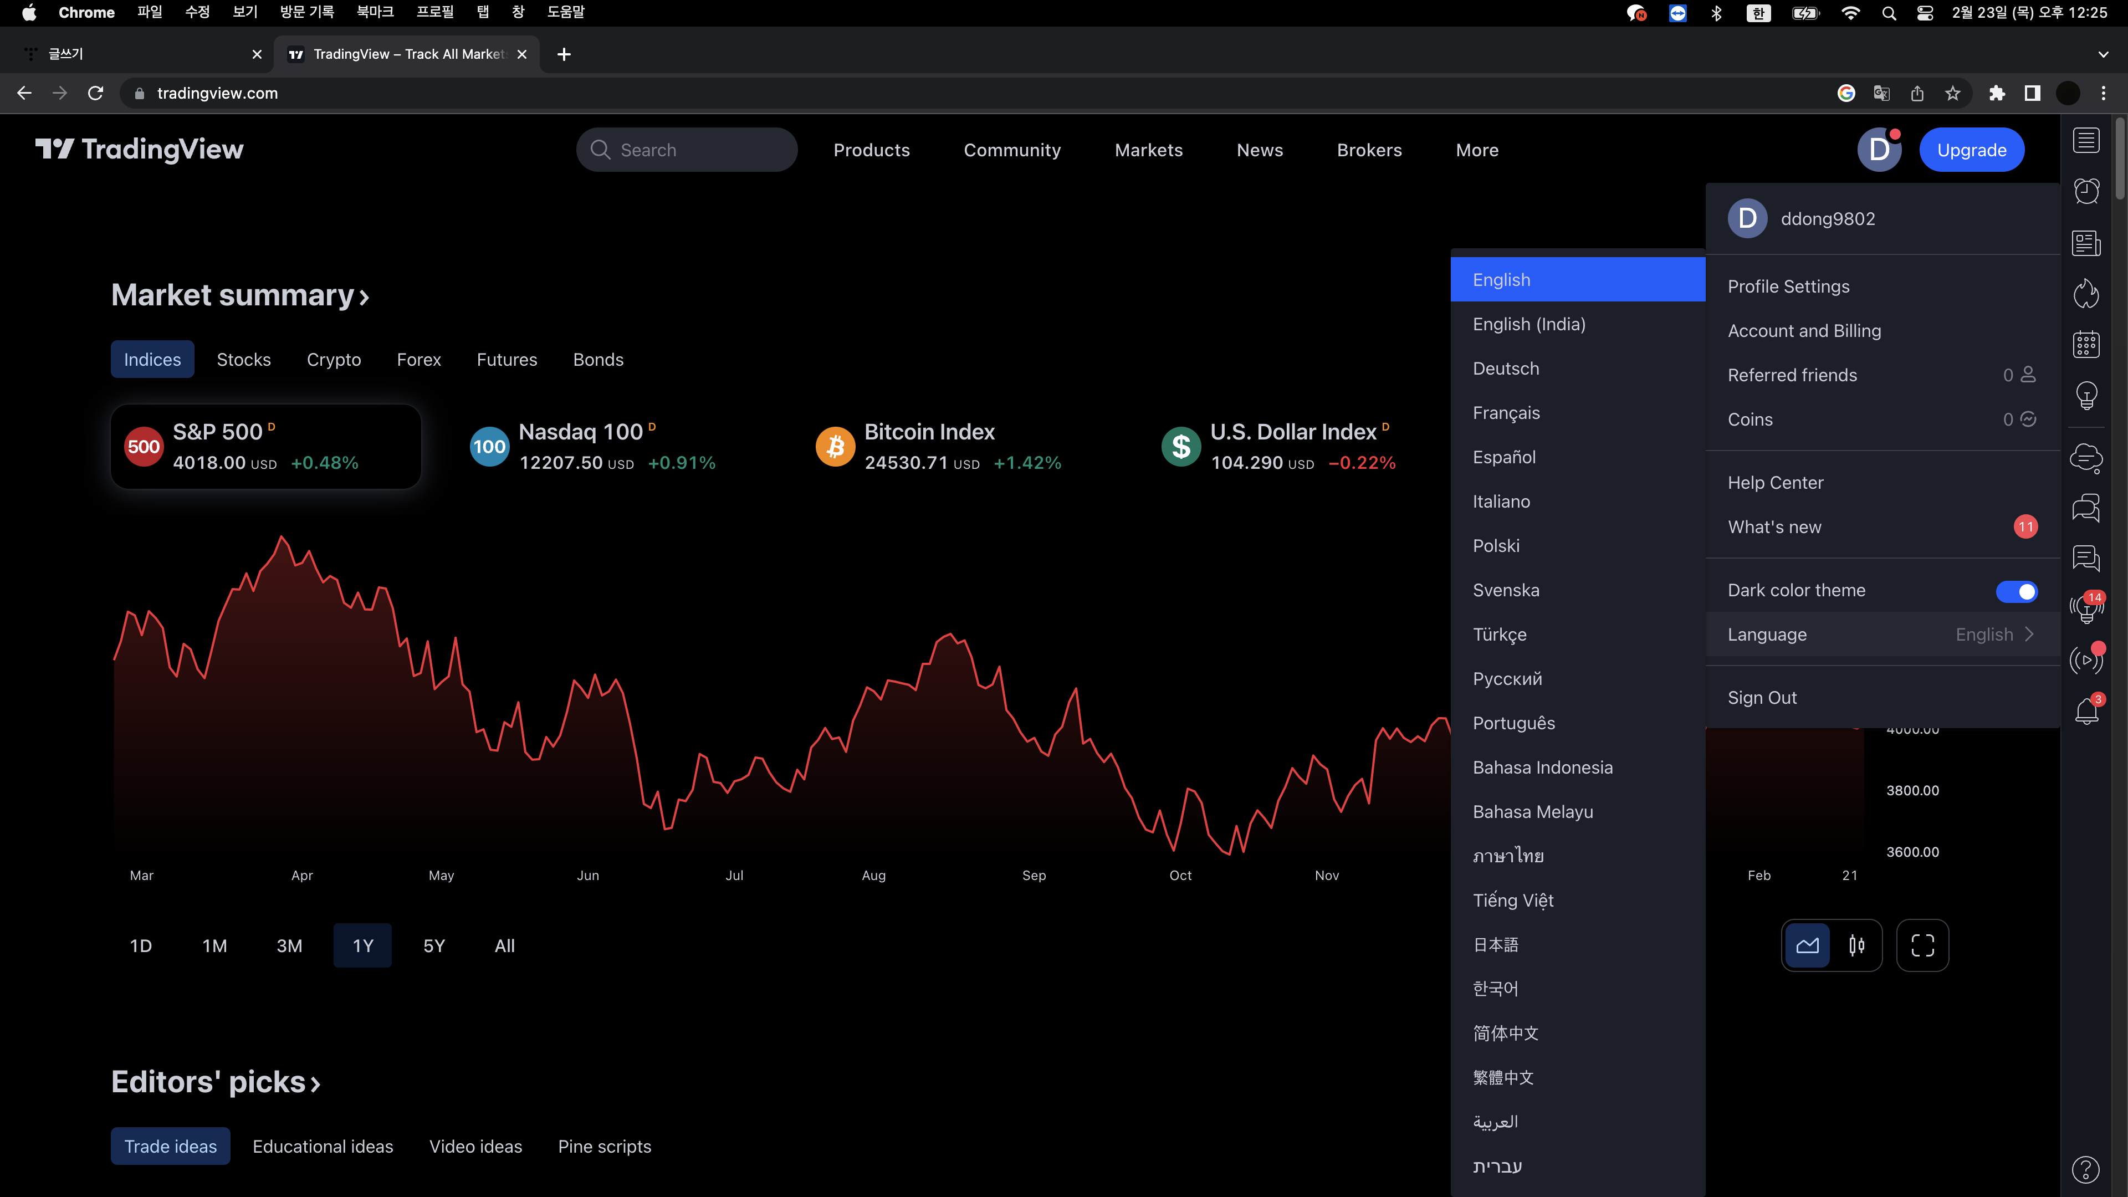Expand the Language submenu row
The width and height of the screenshot is (2128, 1197).
1880,635
